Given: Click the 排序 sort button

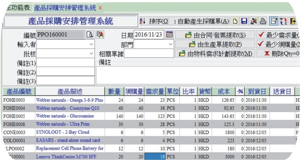Looking at the screenshot, I should coord(154,21).
